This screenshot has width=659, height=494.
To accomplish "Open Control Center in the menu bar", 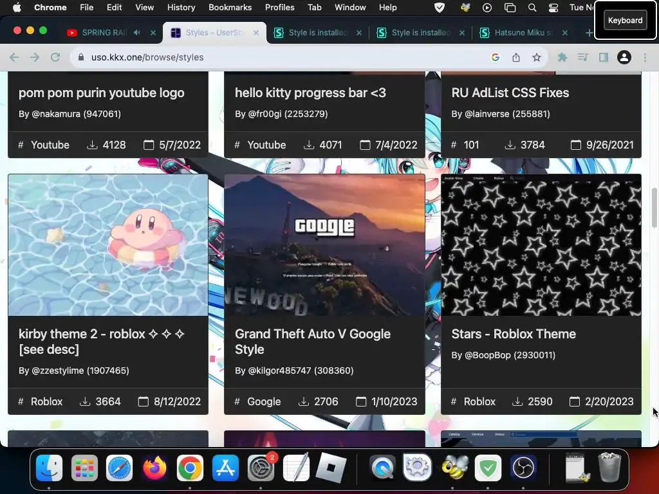I will click(x=553, y=8).
